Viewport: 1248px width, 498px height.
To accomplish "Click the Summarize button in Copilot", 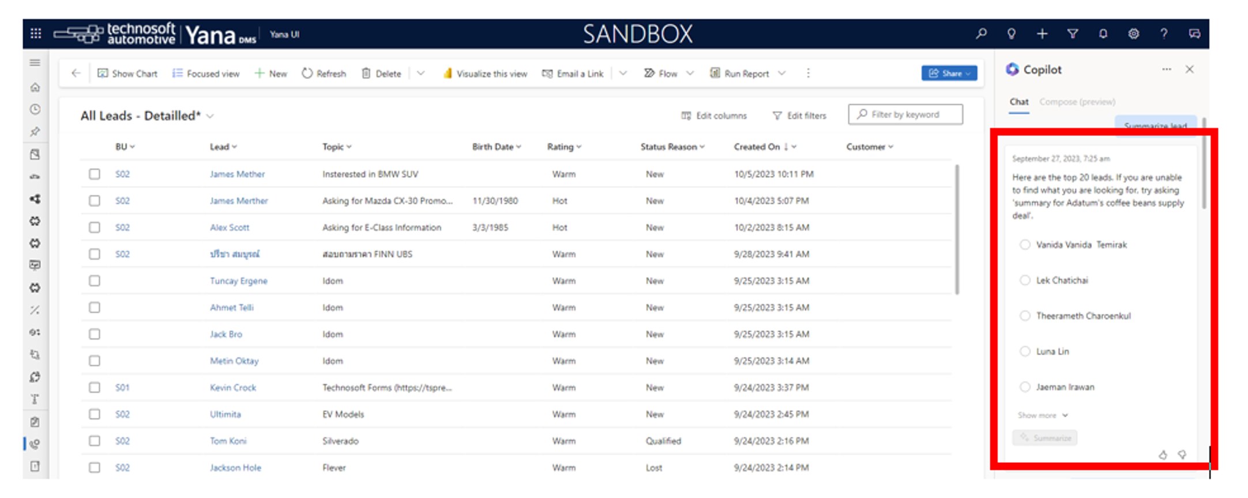I will pyautogui.click(x=1045, y=438).
